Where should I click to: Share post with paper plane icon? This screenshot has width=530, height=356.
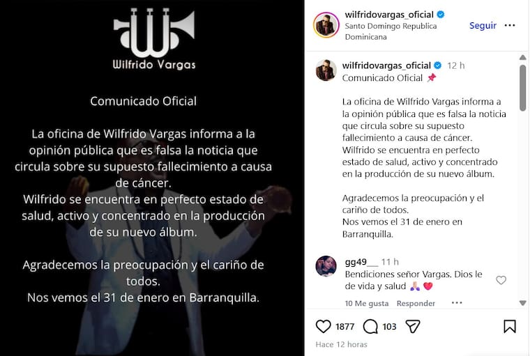413,326
